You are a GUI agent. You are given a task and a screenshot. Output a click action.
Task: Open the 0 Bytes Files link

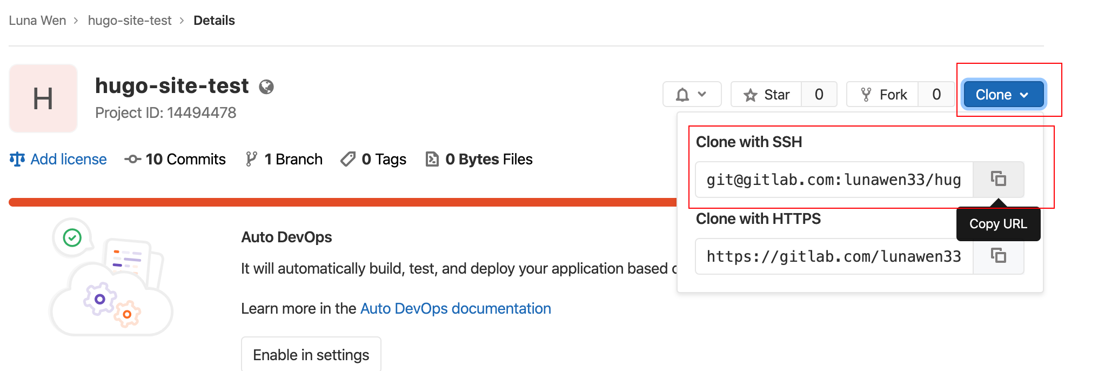tap(479, 159)
